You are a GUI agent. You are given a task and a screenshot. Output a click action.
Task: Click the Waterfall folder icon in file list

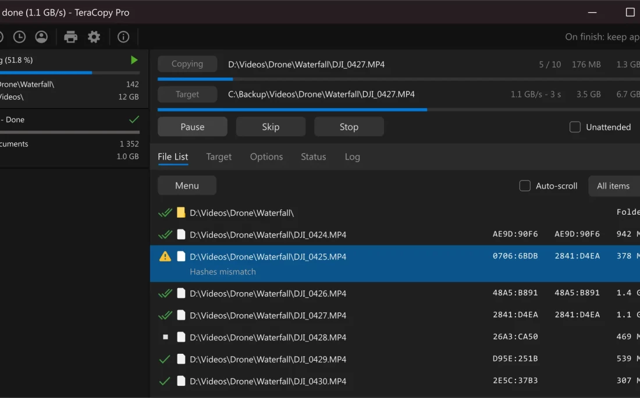pos(181,213)
